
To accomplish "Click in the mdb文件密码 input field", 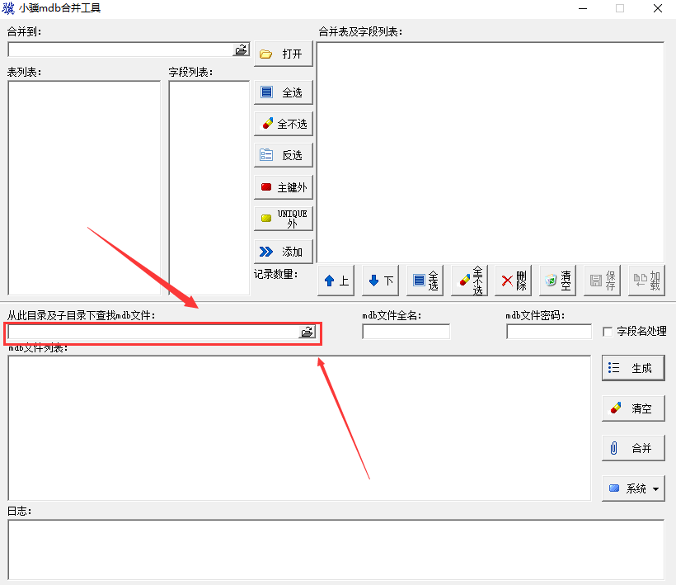I will point(549,332).
